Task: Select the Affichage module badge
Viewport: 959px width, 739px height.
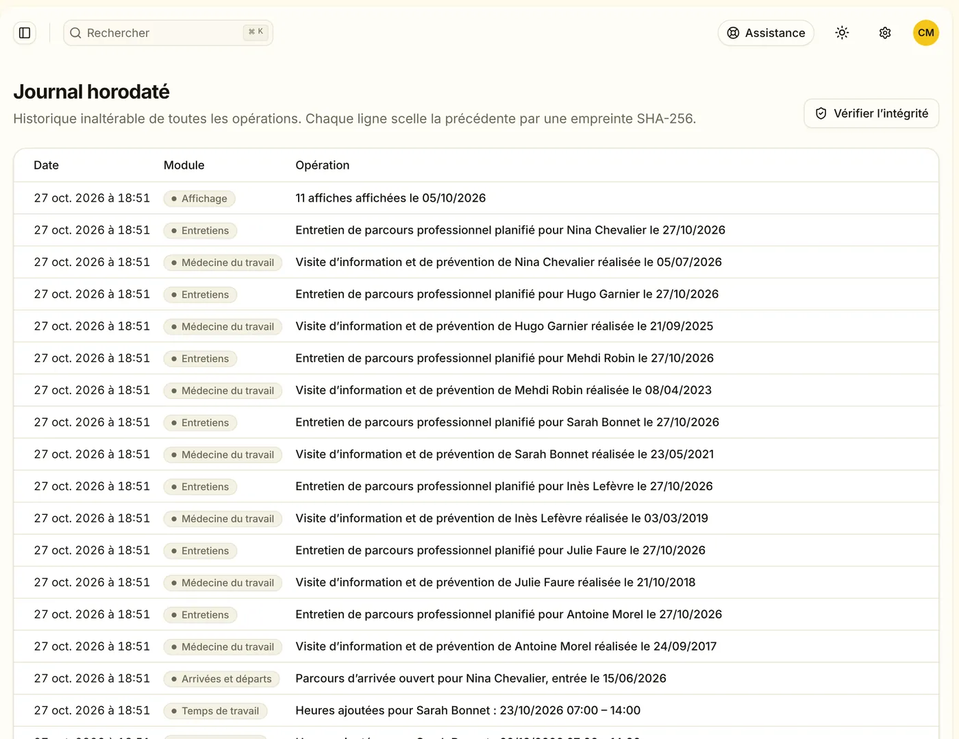Action: point(199,199)
